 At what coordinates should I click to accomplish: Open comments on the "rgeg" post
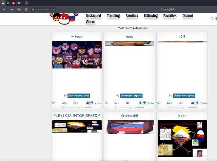coord(117,103)
